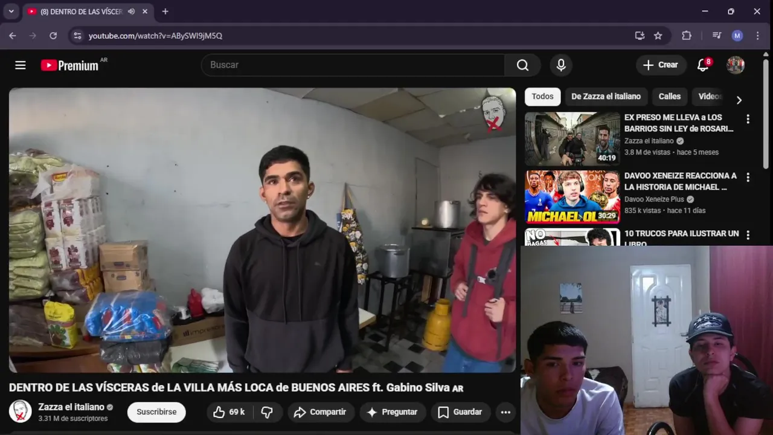Open Zazza el italiano channel avatar
This screenshot has width=773, height=435.
click(20, 411)
